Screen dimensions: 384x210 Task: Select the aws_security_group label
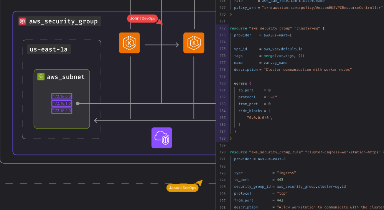[63, 21]
